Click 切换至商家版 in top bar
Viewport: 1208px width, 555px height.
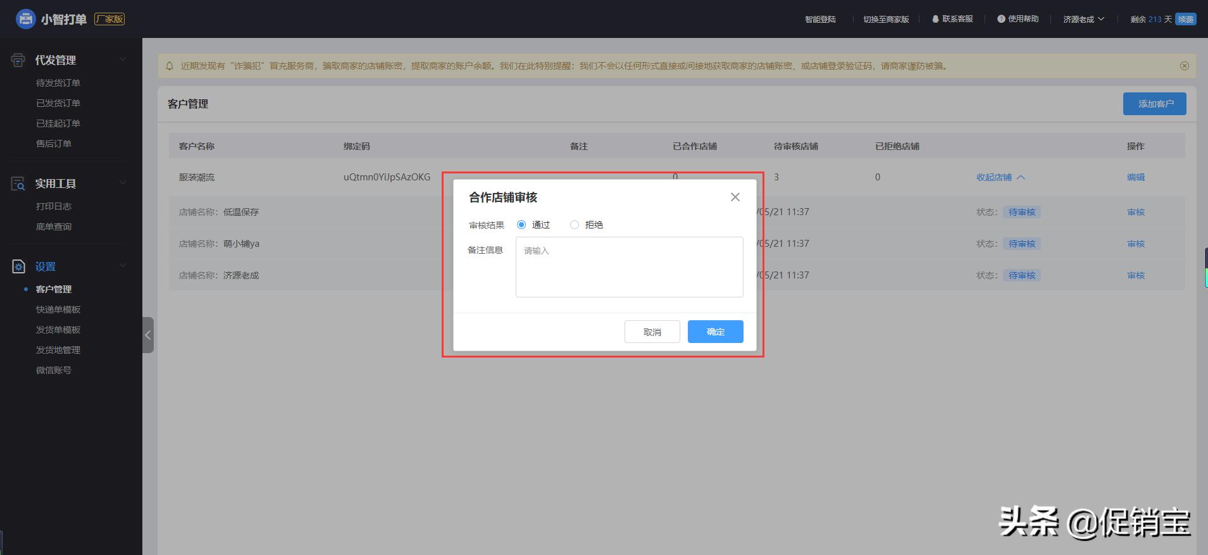886,19
